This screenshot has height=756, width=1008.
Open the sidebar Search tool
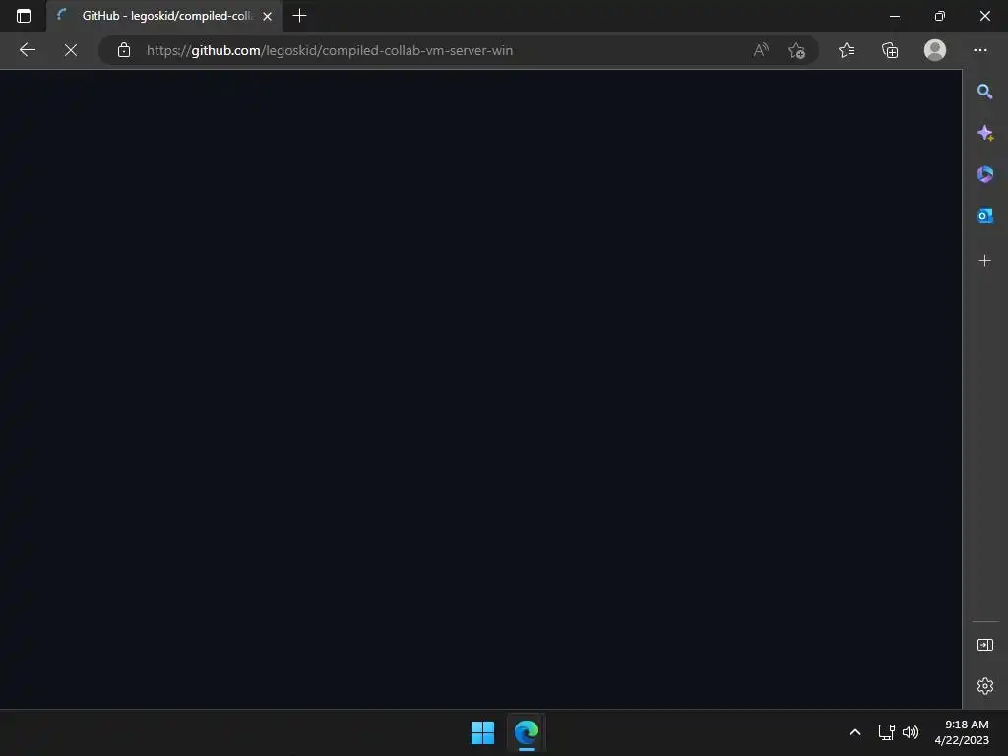tap(984, 92)
